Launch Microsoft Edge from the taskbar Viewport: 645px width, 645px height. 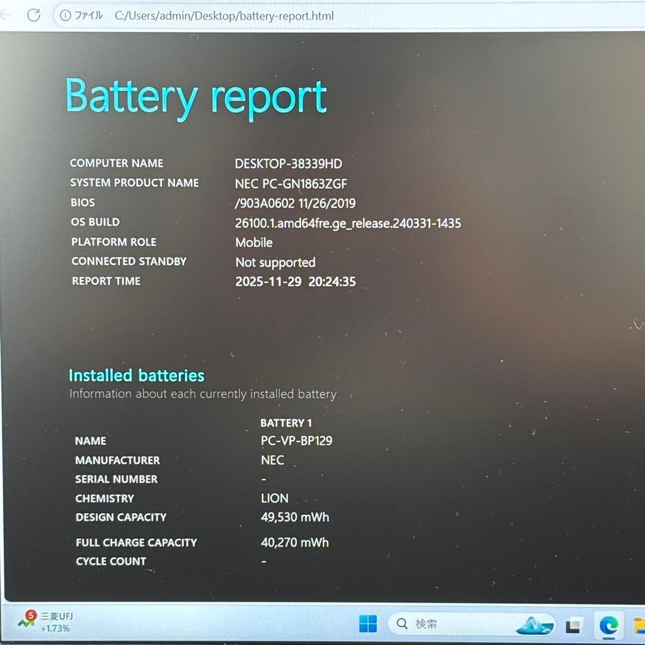(x=609, y=625)
